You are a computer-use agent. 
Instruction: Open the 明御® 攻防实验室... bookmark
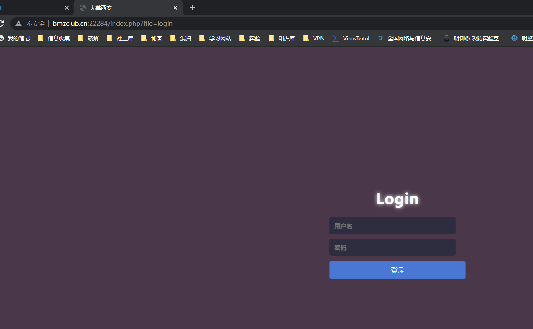tap(473, 39)
